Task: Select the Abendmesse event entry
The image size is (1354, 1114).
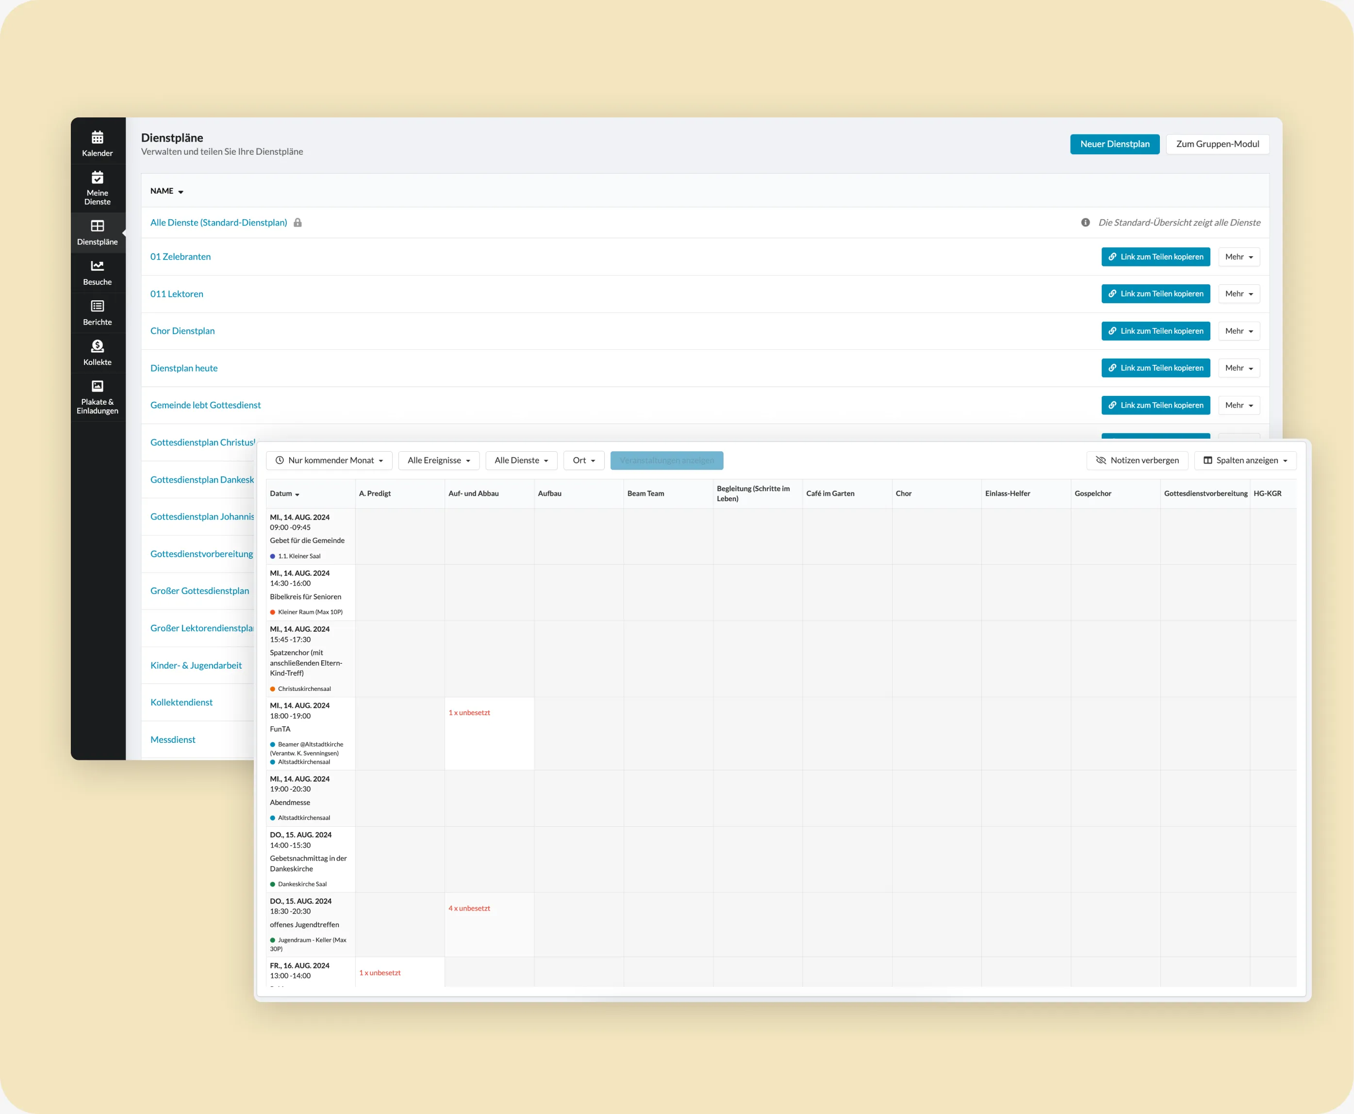Action: (290, 803)
